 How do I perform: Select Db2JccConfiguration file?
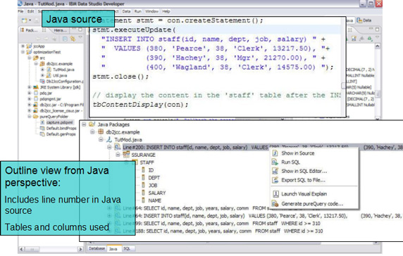[x=65, y=82]
